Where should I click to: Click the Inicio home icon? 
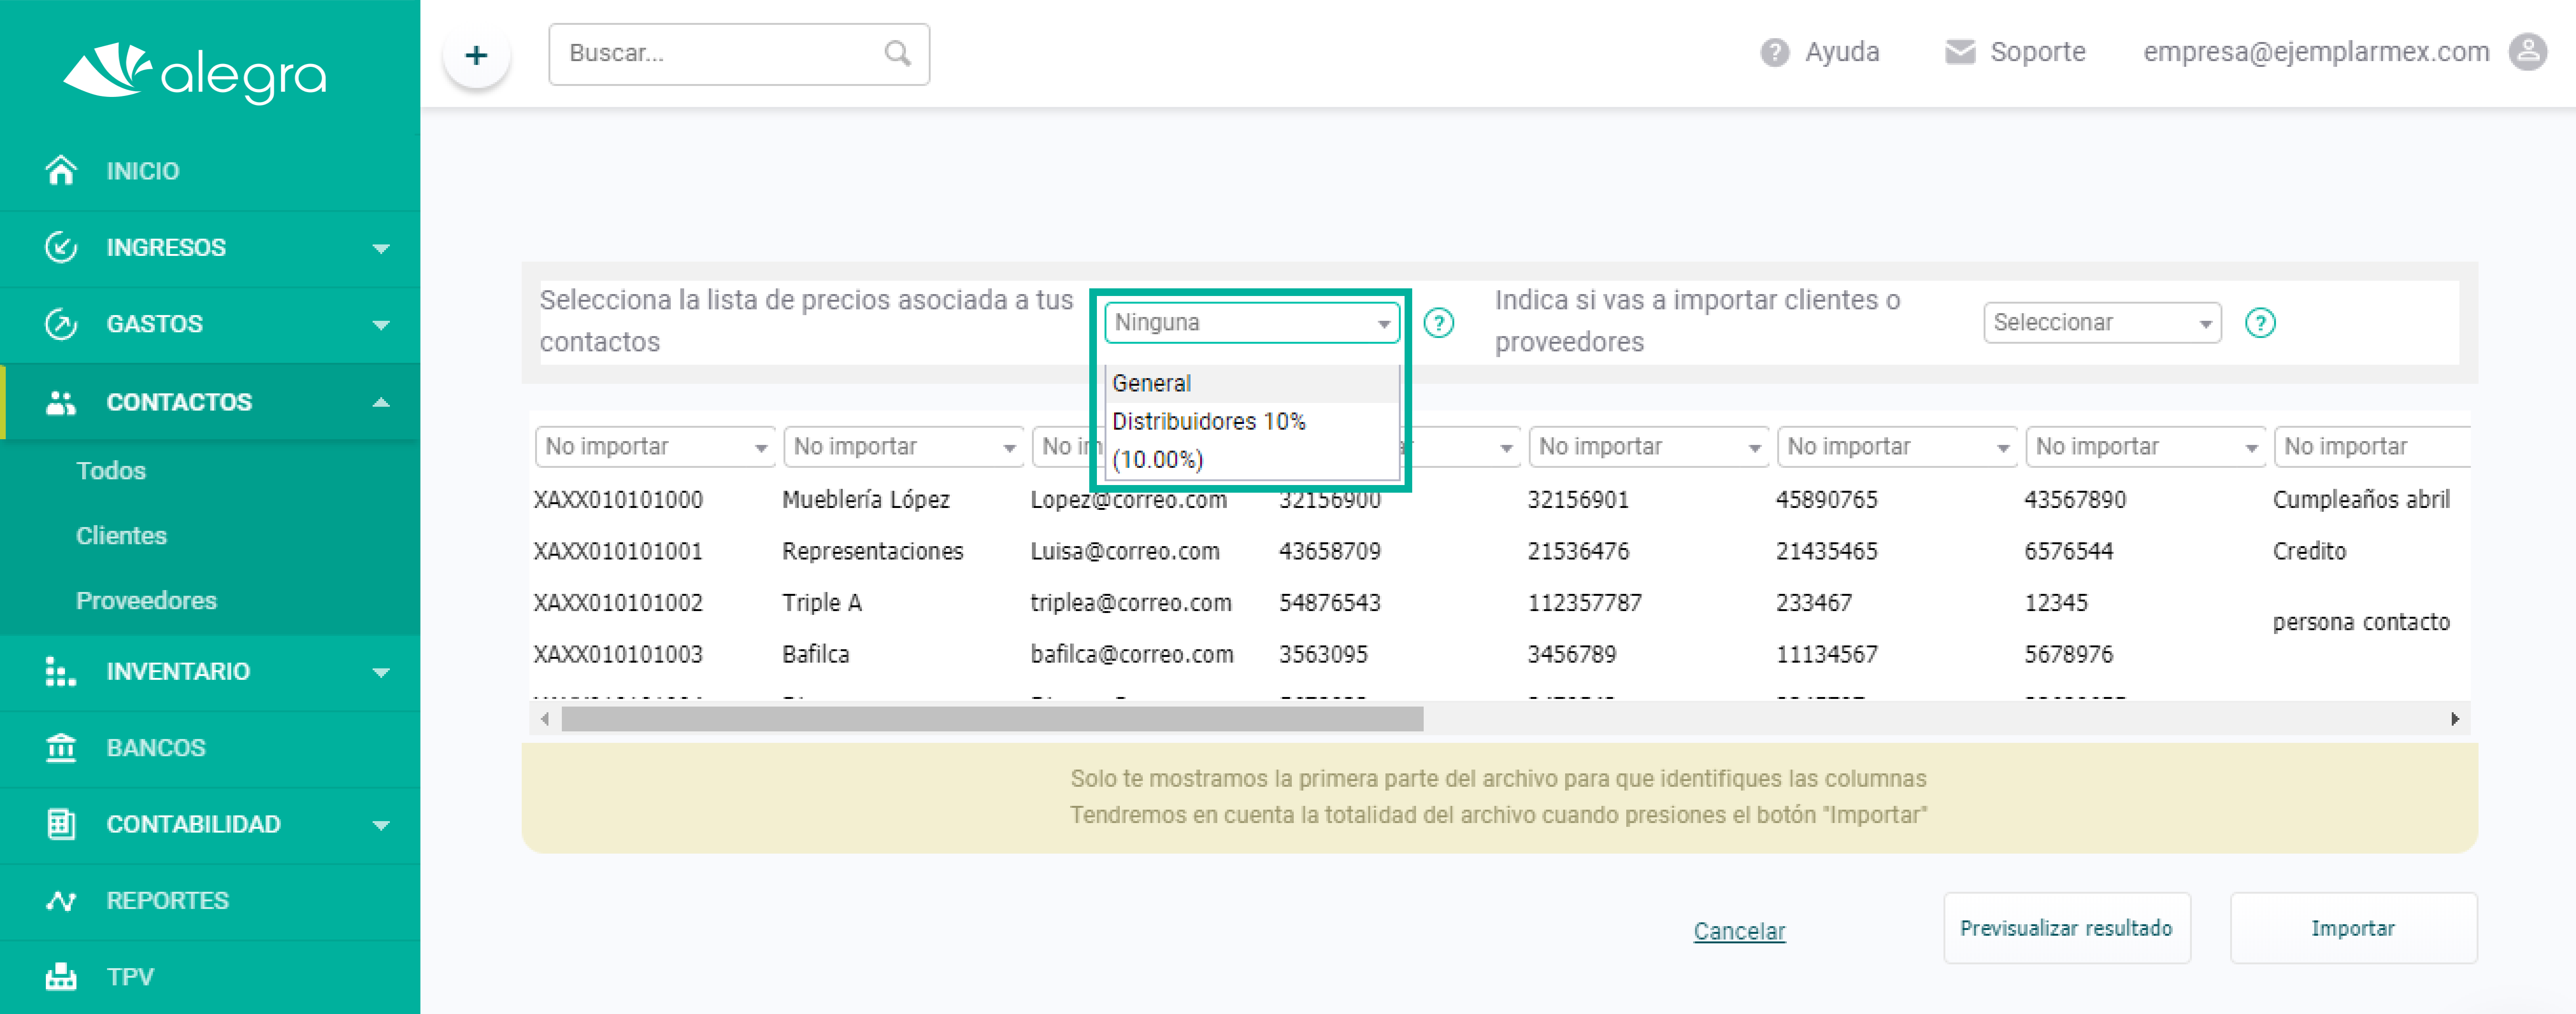61,171
